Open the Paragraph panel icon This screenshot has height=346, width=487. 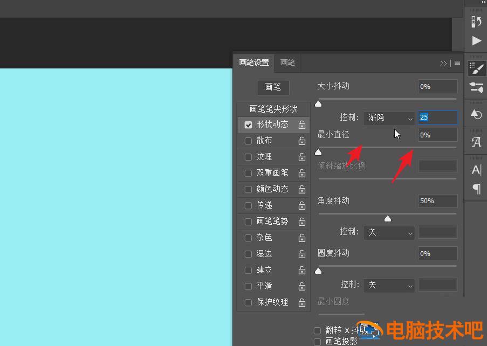(x=476, y=189)
